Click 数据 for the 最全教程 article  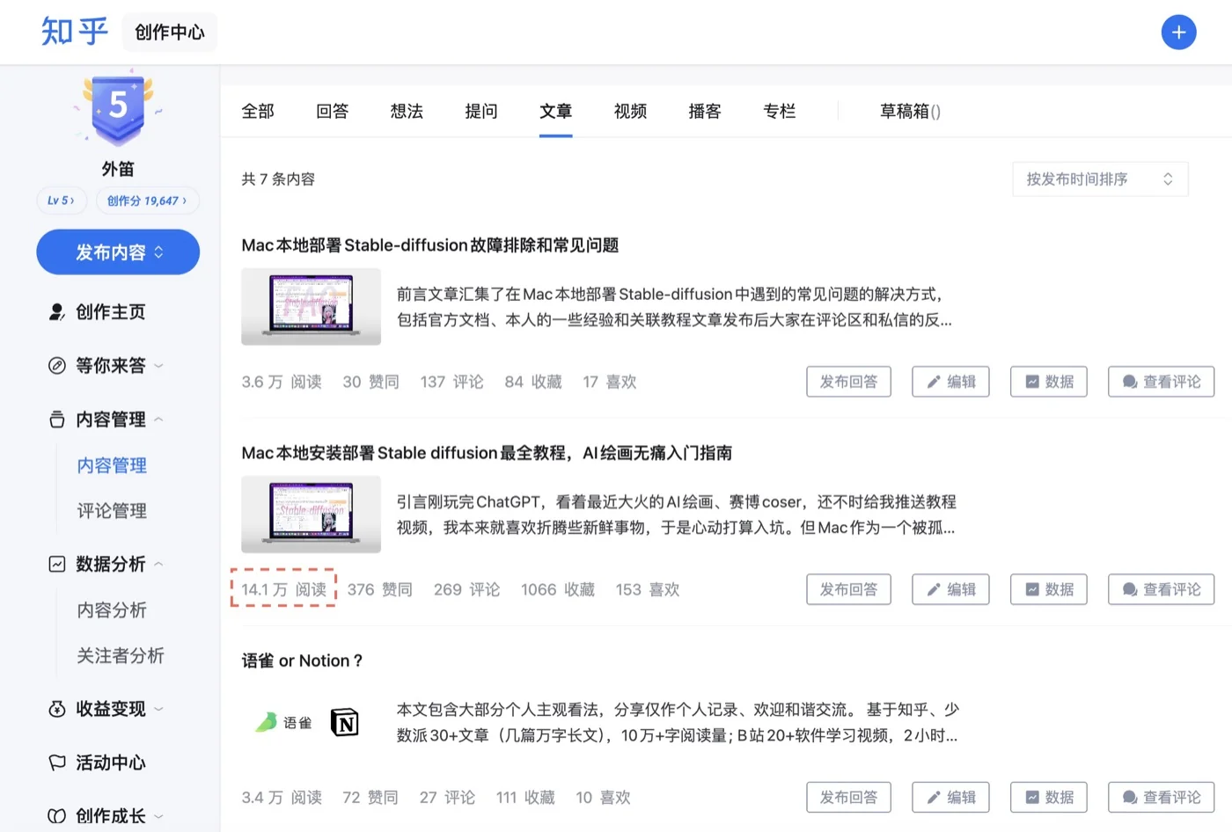pos(1048,589)
